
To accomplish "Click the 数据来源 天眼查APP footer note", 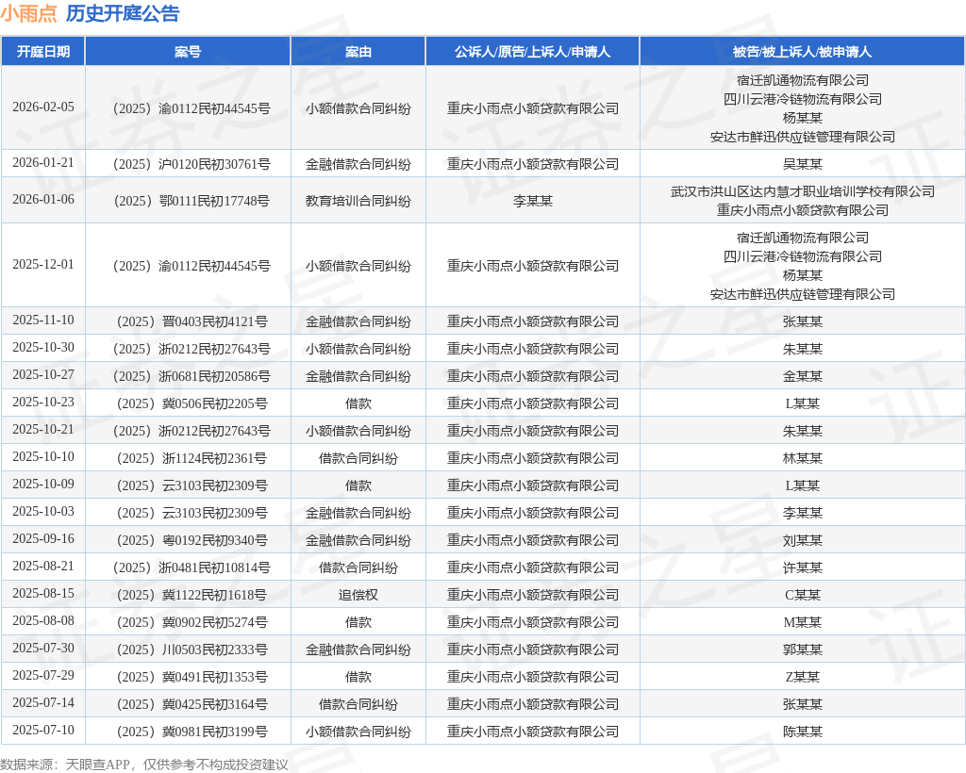I will point(144,765).
